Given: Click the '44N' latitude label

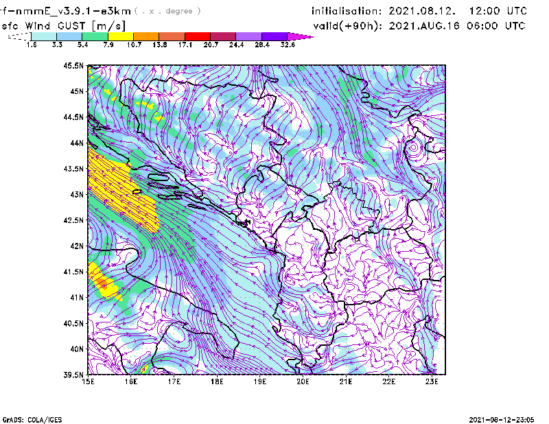Looking at the screenshot, I should 77,143.
